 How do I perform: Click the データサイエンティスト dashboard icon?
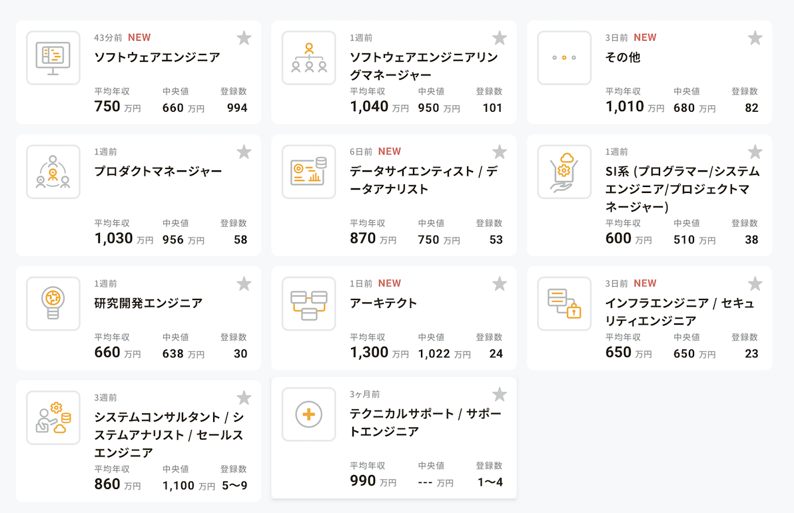(308, 172)
